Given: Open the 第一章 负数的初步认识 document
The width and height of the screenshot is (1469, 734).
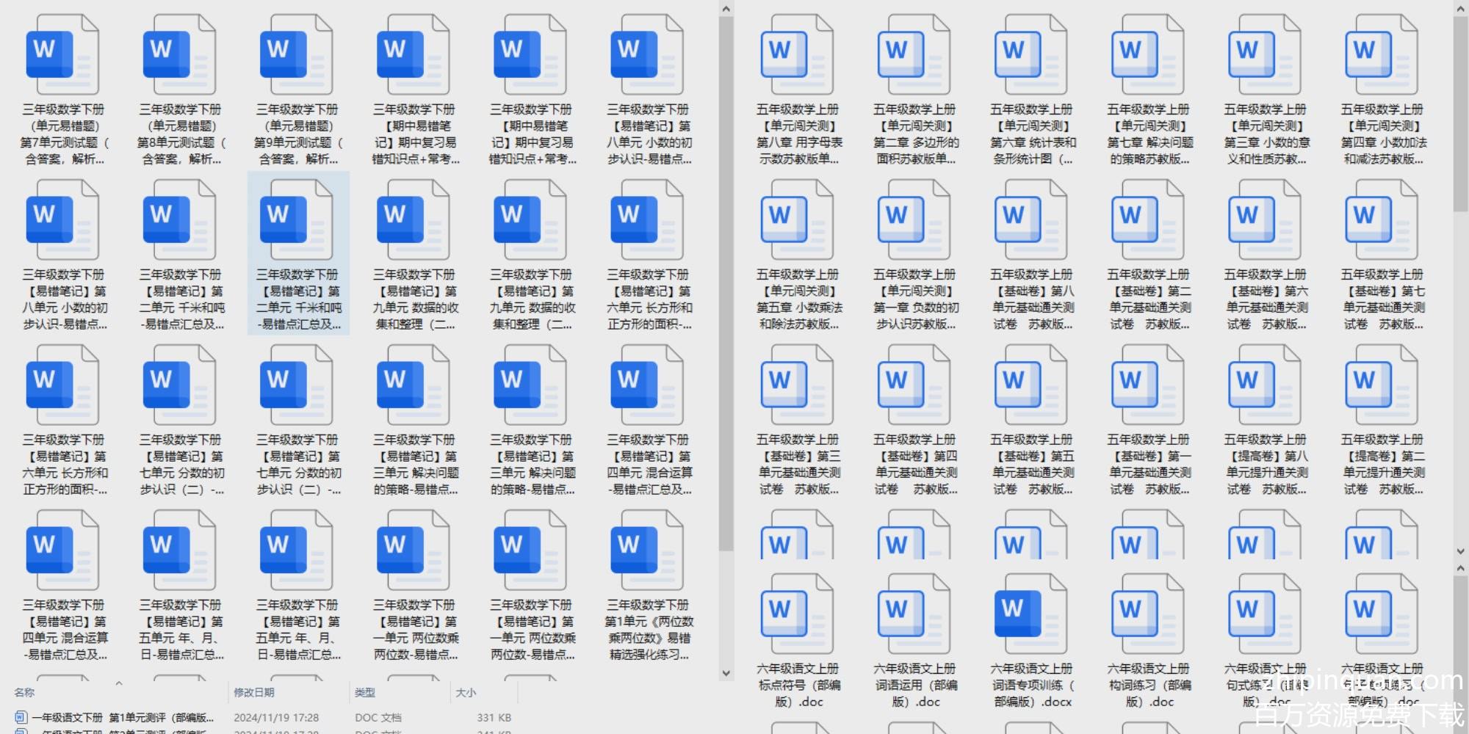Looking at the screenshot, I should [915, 256].
